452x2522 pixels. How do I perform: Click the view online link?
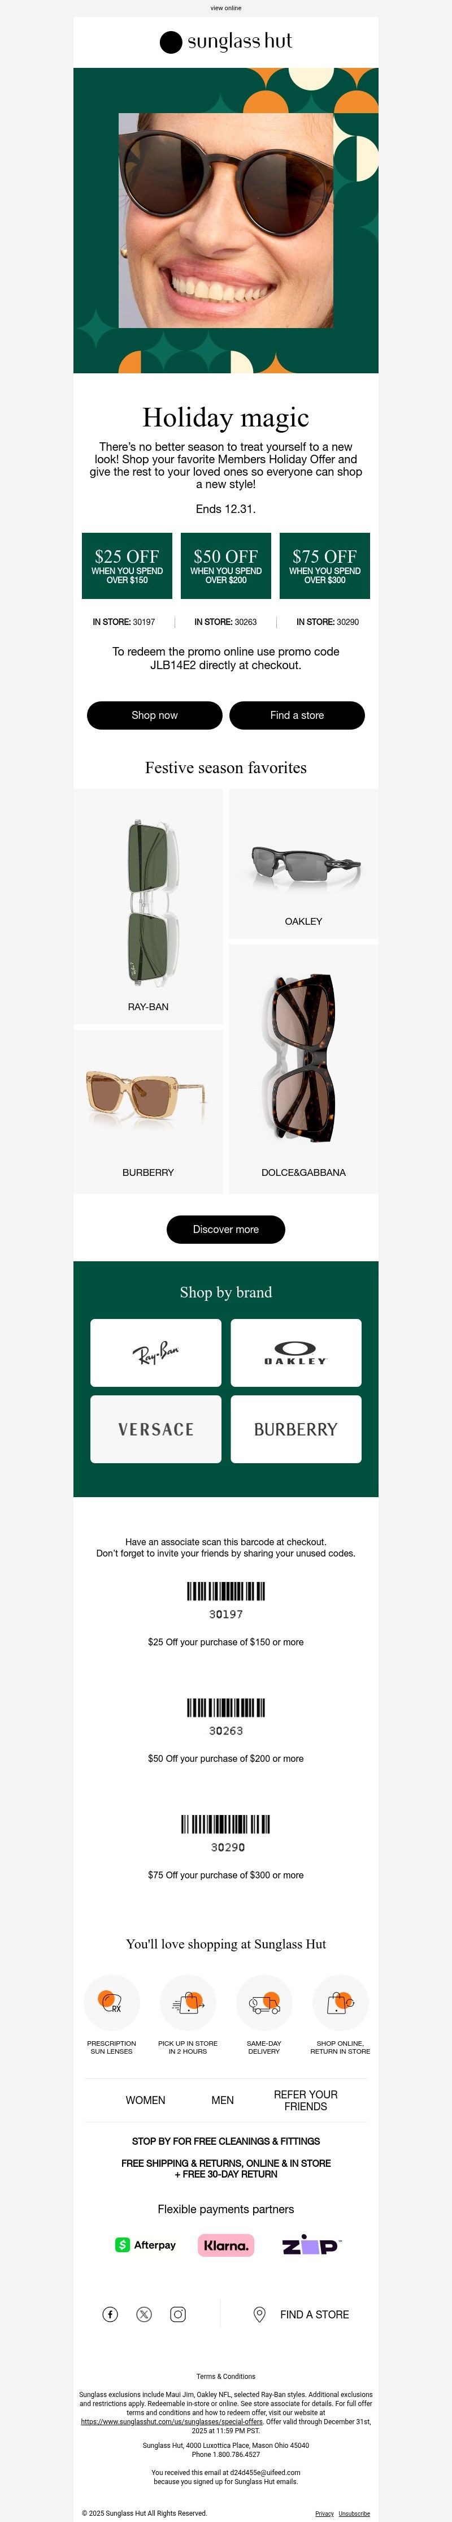tap(226, 8)
